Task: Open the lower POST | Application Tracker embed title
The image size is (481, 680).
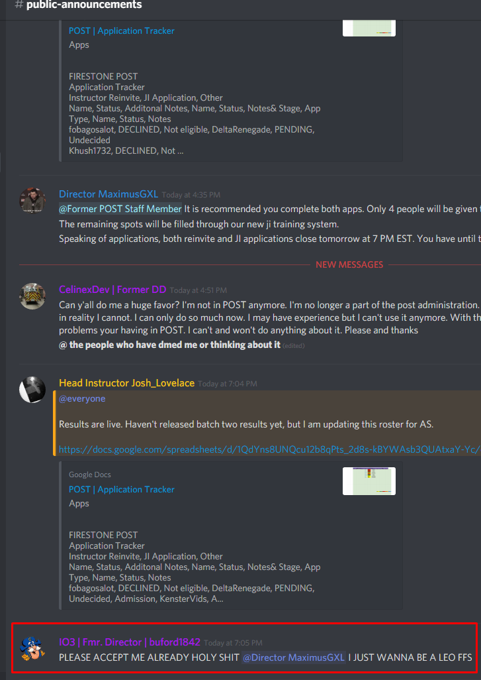Action: [122, 489]
